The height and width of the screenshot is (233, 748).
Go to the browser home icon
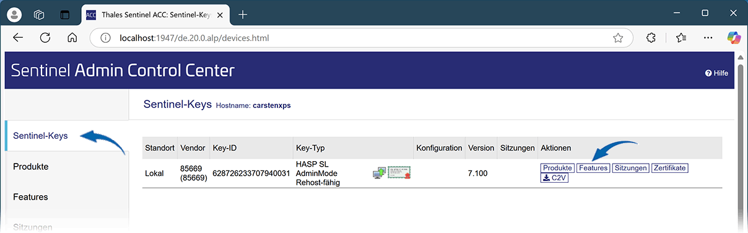[72, 38]
